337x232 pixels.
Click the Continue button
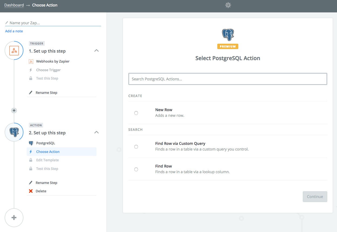[315, 197]
